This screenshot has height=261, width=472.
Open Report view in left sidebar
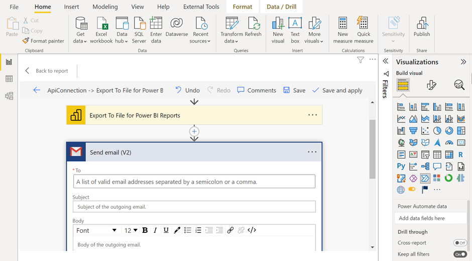pos(9,62)
